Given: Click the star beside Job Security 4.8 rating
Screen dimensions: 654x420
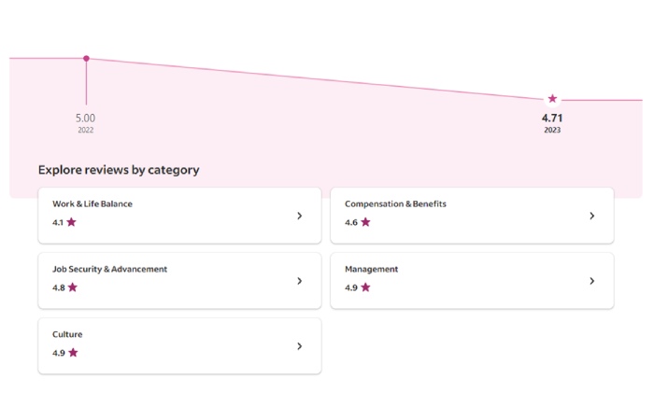Looking at the screenshot, I should [x=73, y=287].
